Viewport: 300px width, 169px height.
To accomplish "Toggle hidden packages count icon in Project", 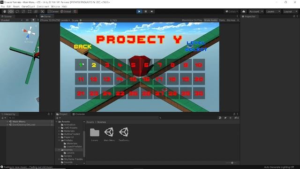I will tap(236, 118).
